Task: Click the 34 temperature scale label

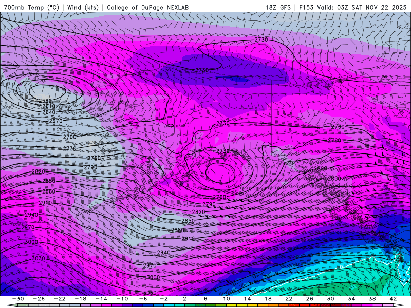Action: click(351, 299)
